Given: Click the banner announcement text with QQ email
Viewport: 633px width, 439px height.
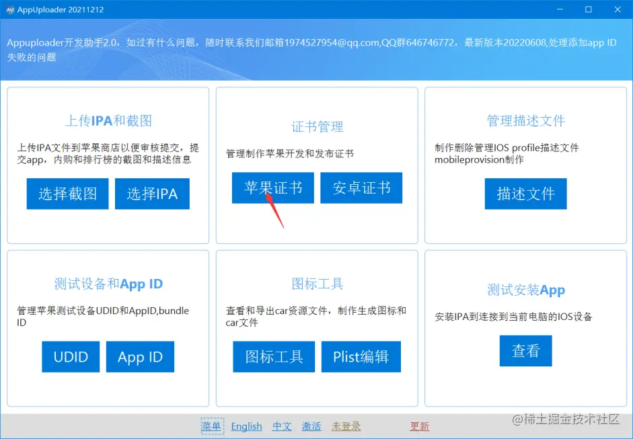Looking at the screenshot, I should [311, 50].
